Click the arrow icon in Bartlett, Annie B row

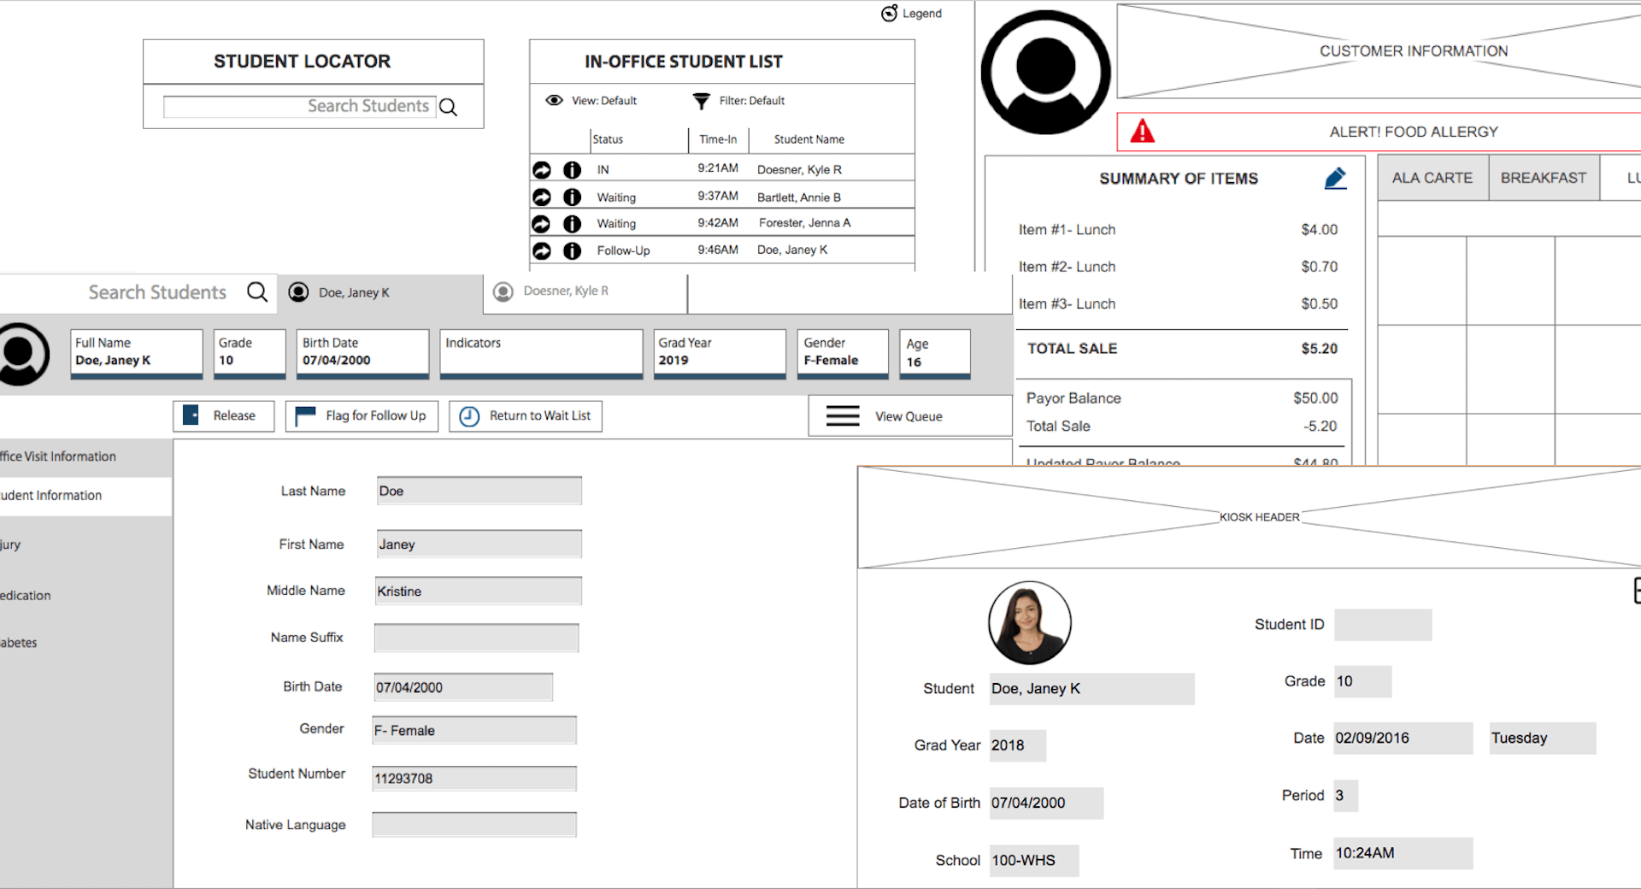(542, 197)
